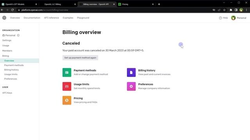The image size is (250, 140).
Task: Open the Preferences card title
Action: pyautogui.click(x=146, y=84)
